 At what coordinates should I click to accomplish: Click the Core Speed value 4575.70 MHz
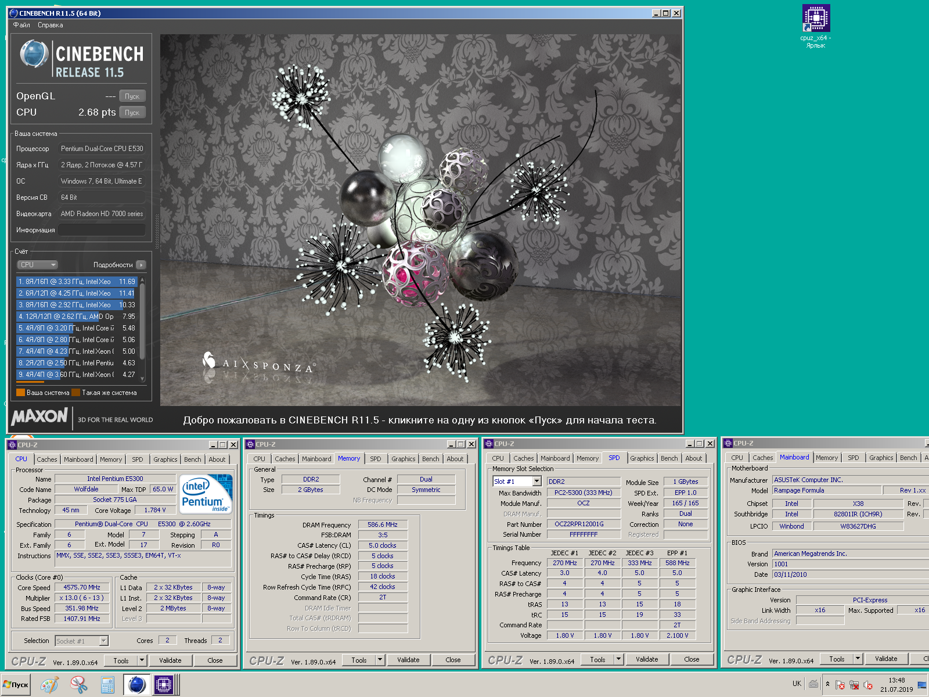coord(82,588)
